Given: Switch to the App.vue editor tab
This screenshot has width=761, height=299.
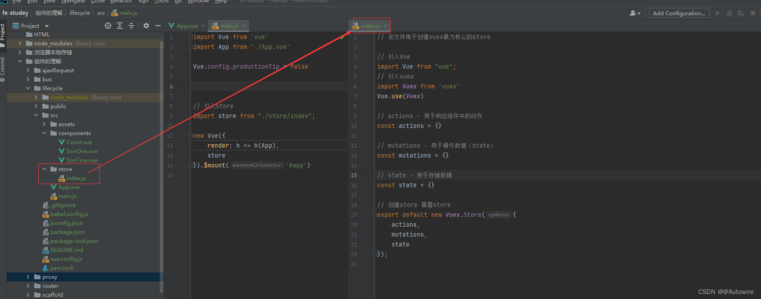Looking at the screenshot, I should point(186,26).
